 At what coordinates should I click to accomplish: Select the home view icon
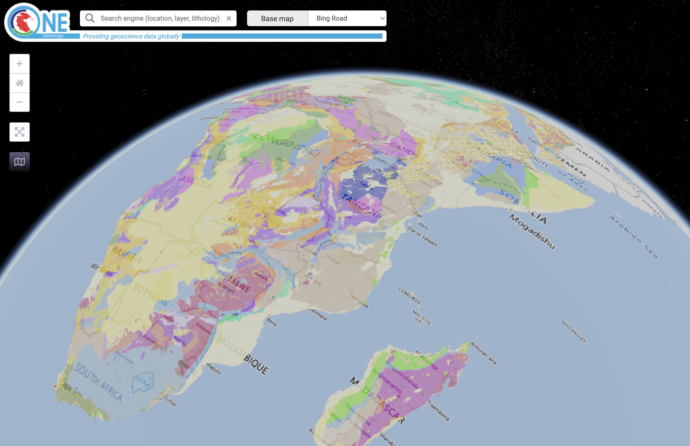pyautogui.click(x=19, y=83)
